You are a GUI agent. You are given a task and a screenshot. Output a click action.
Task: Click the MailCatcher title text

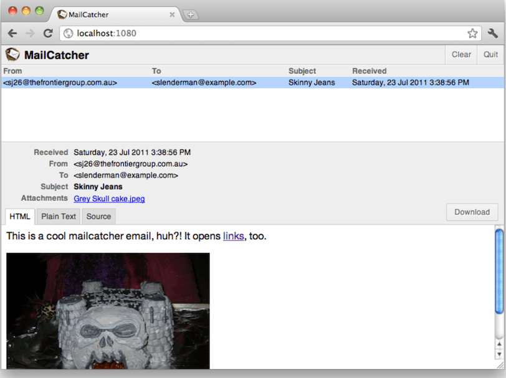pos(57,55)
